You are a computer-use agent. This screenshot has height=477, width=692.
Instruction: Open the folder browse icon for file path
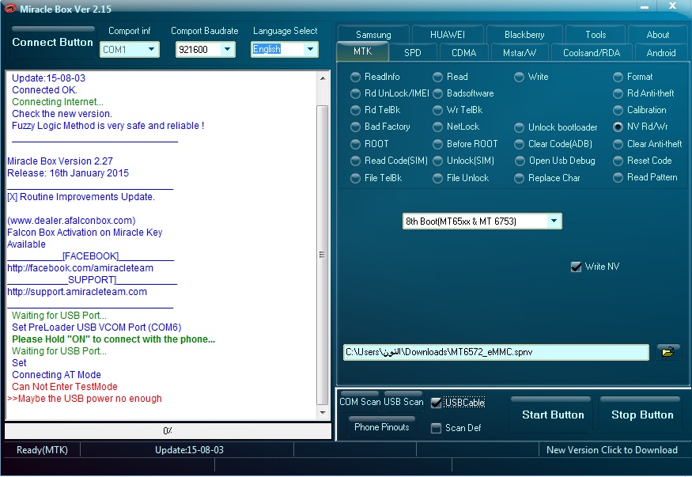point(667,352)
